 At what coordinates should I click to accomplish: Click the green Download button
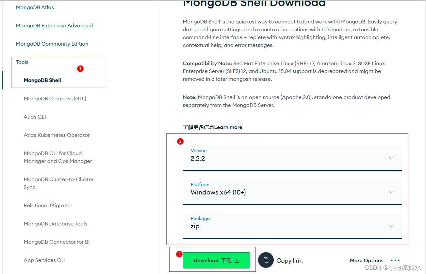point(217,260)
